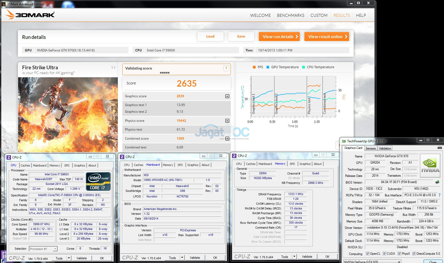Viewport: 444px width, 263px height.
Task: Click the GPU-Z screenshot camera icon
Action: coord(439,148)
